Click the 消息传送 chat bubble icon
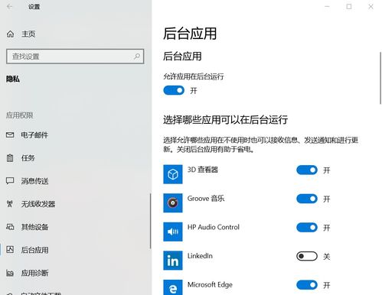The height and width of the screenshot is (295, 382). [x=10, y=181]
